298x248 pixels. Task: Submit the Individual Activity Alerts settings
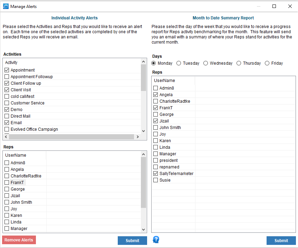pyautogui.click(x=132, y=241)
